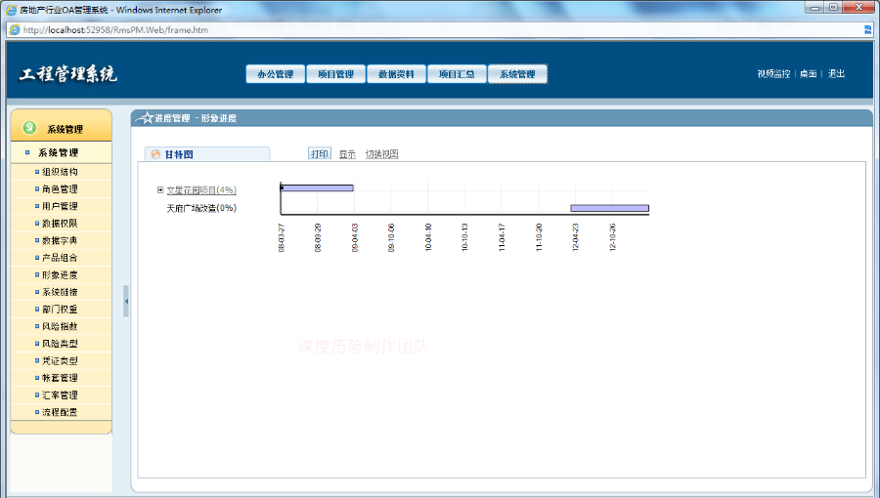Open 帐套管理 in the sidebar

coord(60,378)
